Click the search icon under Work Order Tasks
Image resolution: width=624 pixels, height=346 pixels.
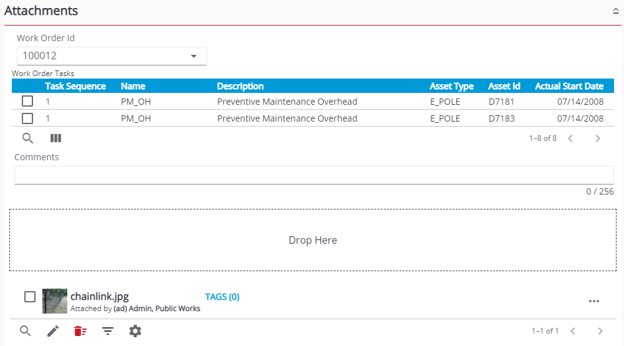coord(27,138)
